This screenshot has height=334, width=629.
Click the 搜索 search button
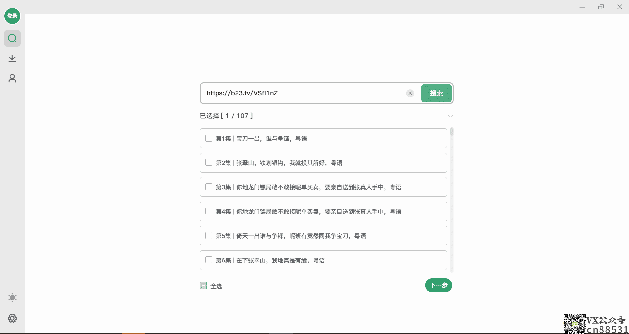pos(436,93)
